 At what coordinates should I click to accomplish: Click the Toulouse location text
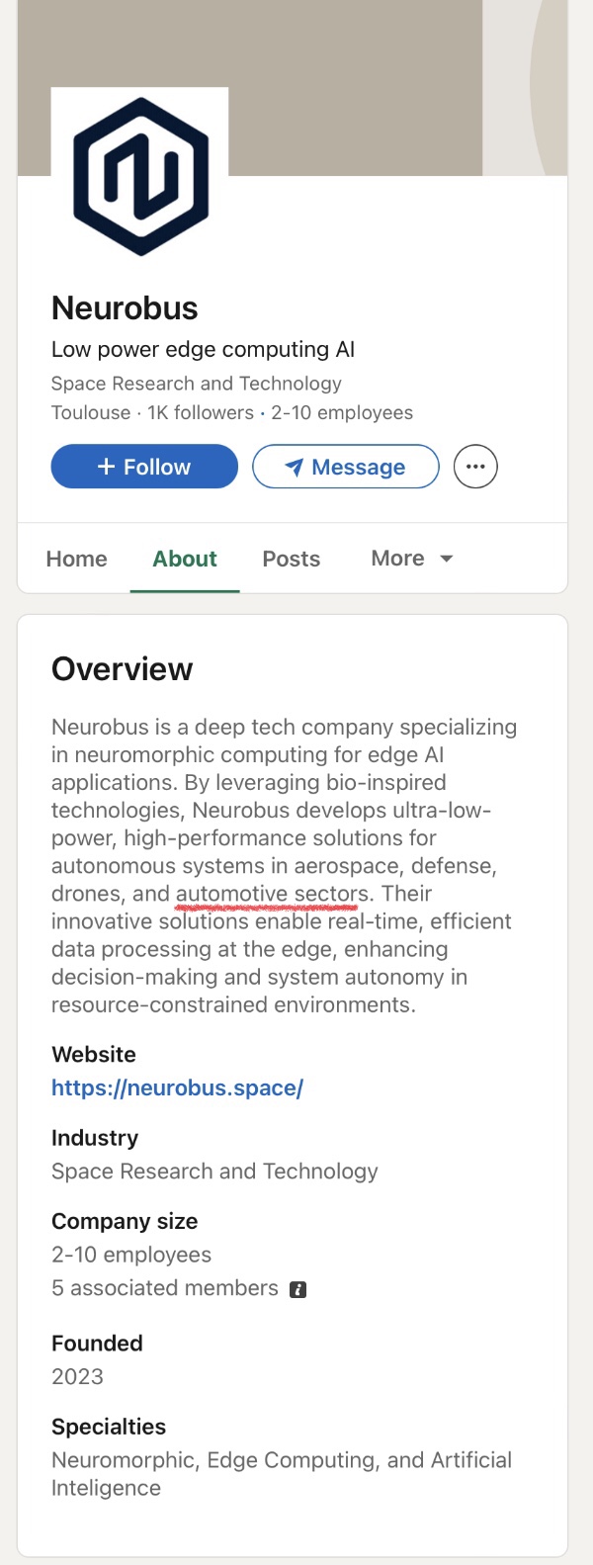click(x=91, y=412)
